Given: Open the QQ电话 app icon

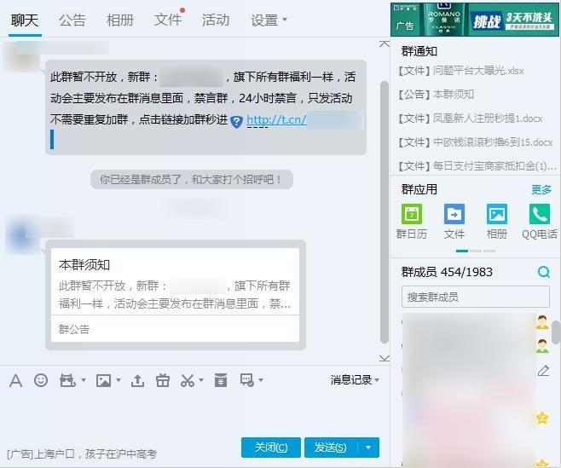Looking at the screenshot, I should coord(540,222).
